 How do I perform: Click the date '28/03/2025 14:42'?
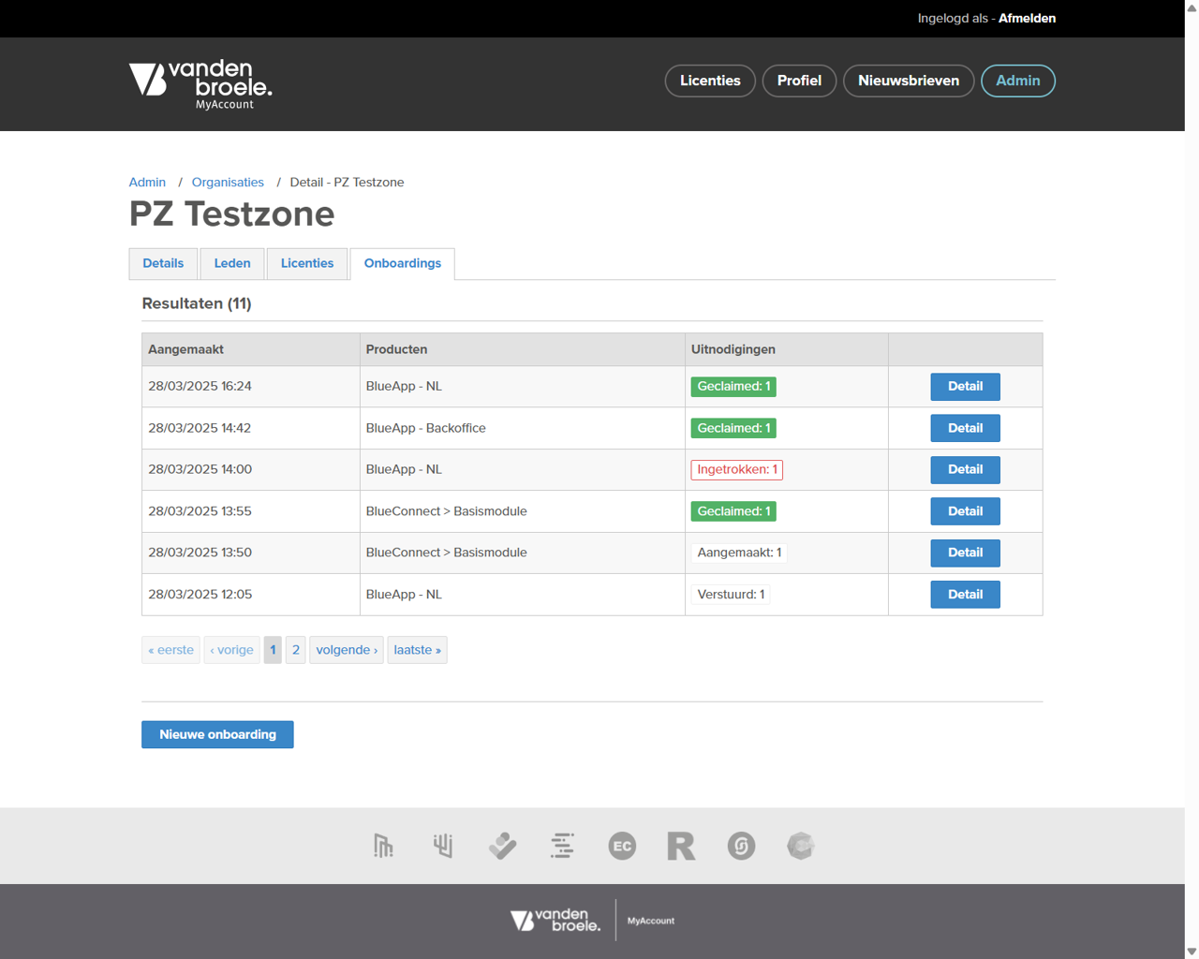pyautogui.click(x=200, y=428)
